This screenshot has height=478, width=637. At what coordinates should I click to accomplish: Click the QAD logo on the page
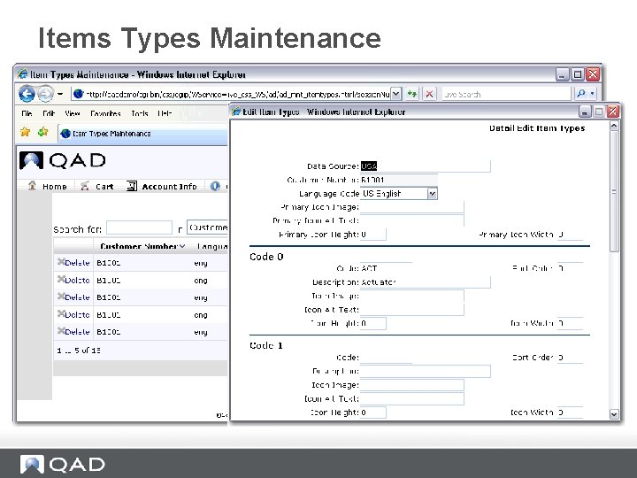pyautogui.click(x=63, y=160)
